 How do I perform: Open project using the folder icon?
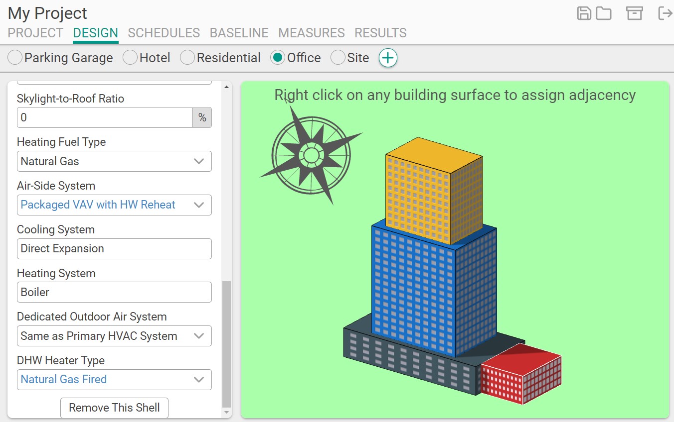[604, 13]
